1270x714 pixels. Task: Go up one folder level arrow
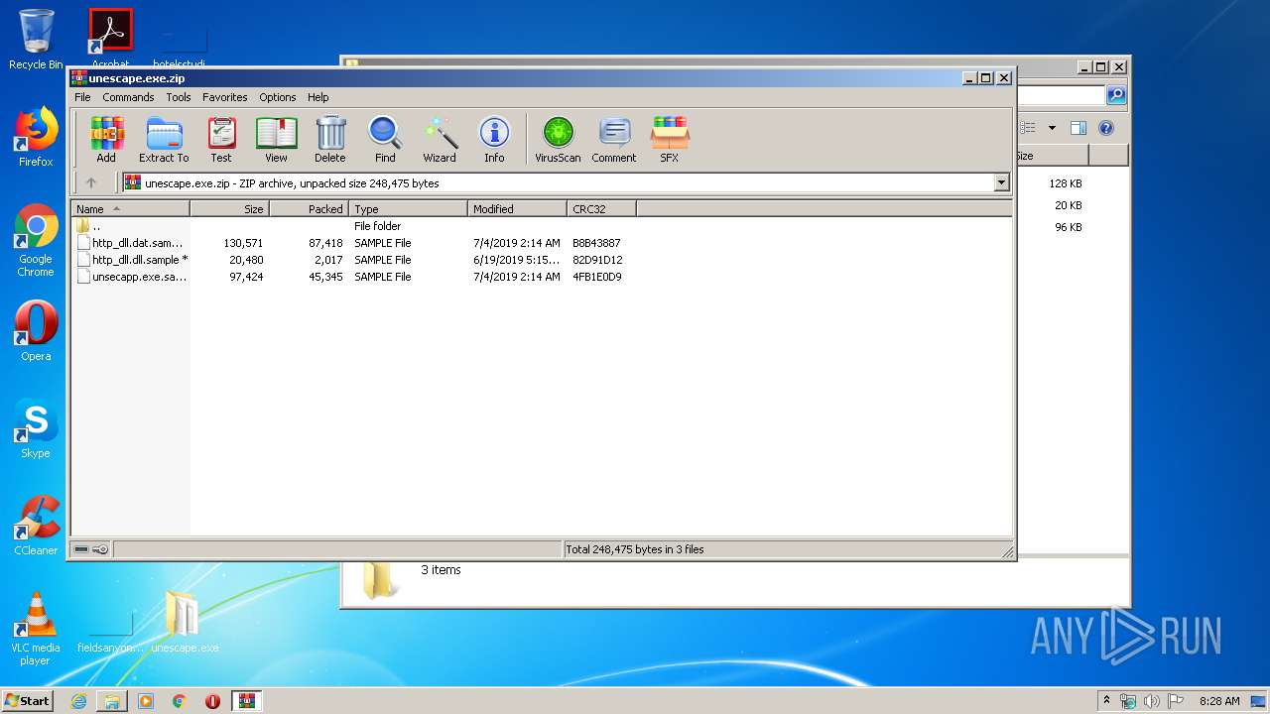[91, 182]
